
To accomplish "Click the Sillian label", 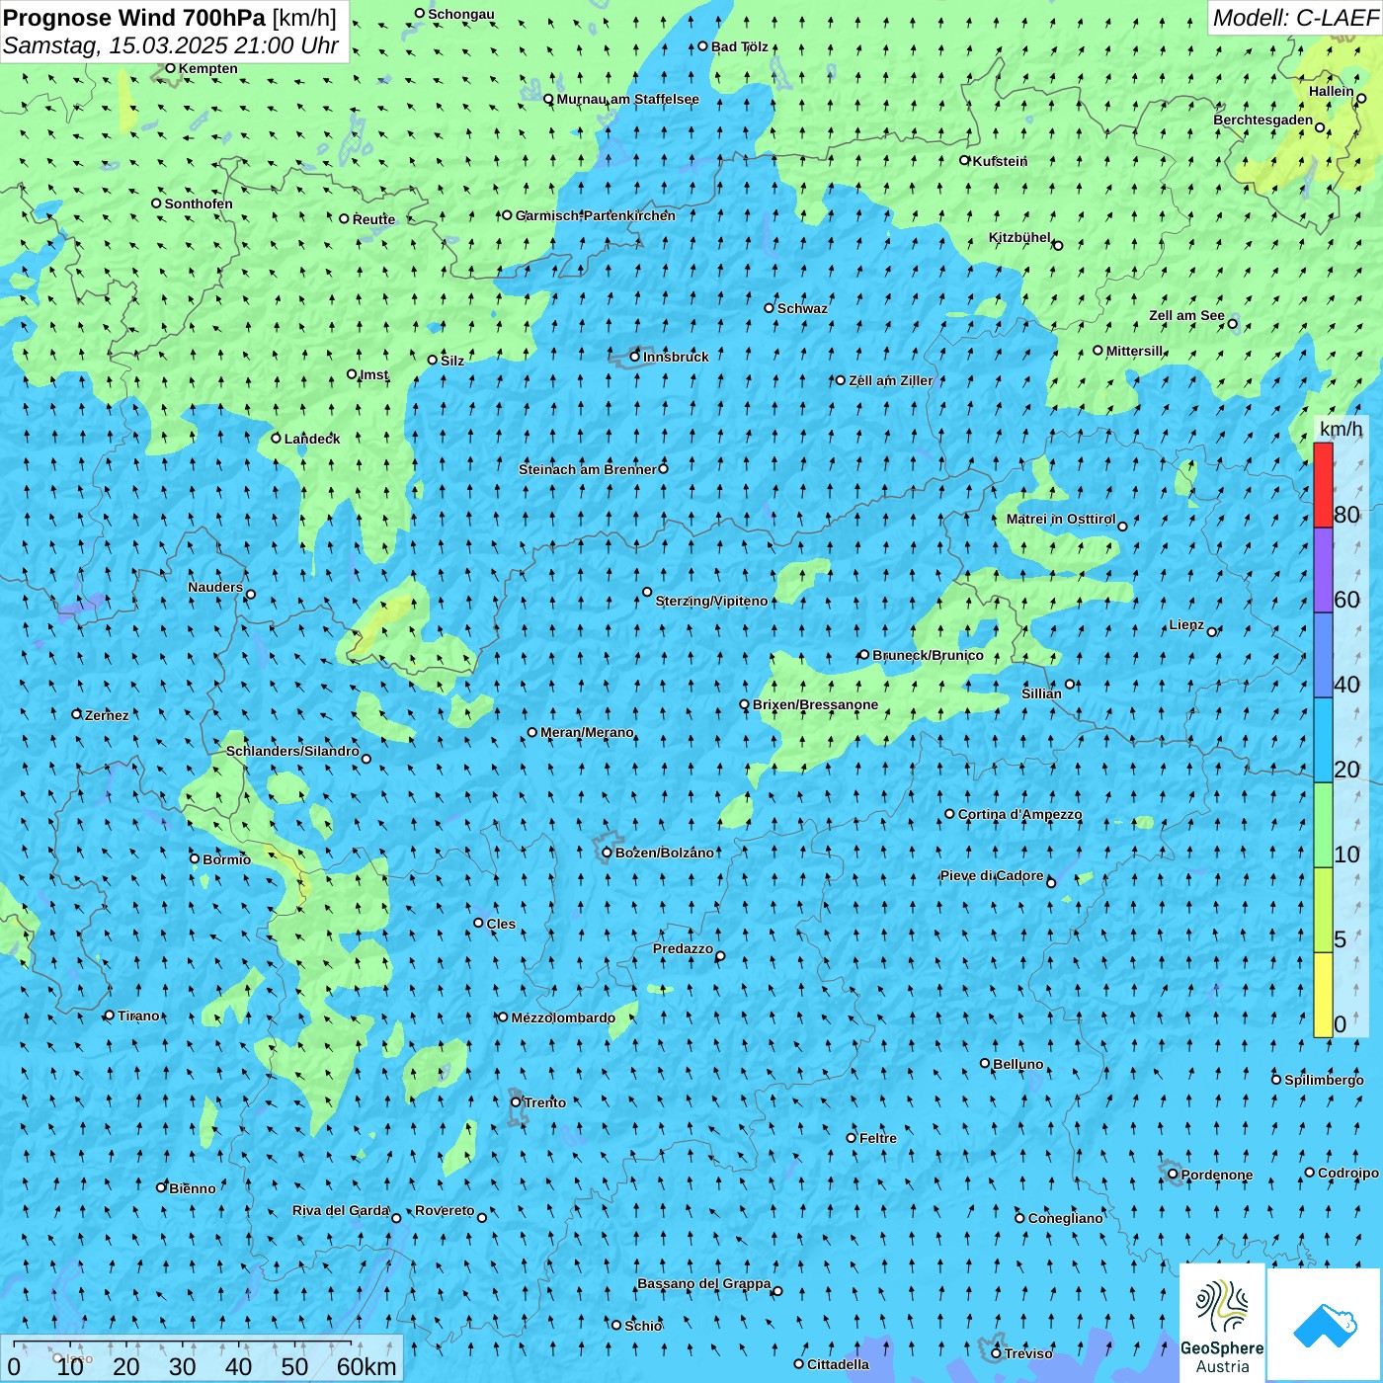I will pos(1041,693).
